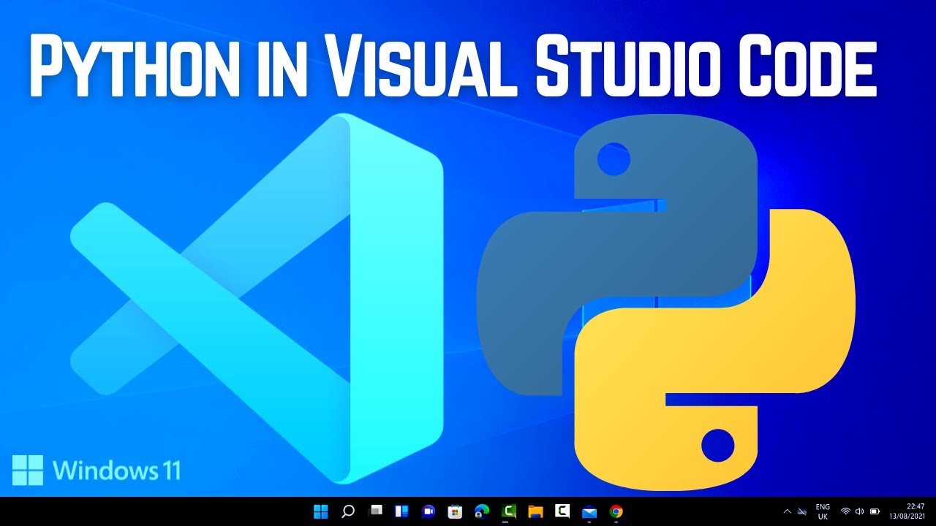936x526 pixels.
Task: Open the volume speaker tray icon
Action: pyautogui.click(x=859, y=511)
